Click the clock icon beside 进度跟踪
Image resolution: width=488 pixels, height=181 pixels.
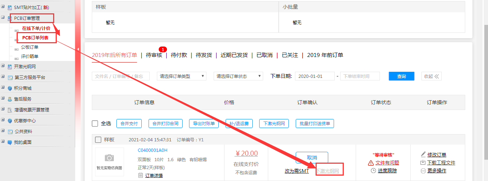tap(373, 171)
